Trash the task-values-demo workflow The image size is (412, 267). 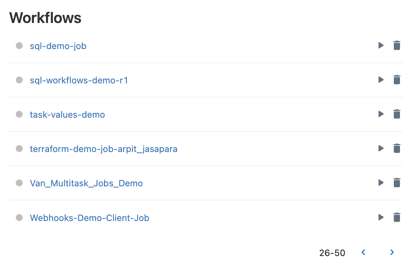tap(397, 114)
